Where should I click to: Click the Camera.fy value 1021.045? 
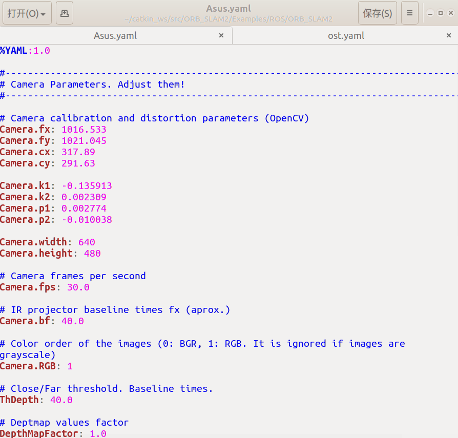[84, 141]
